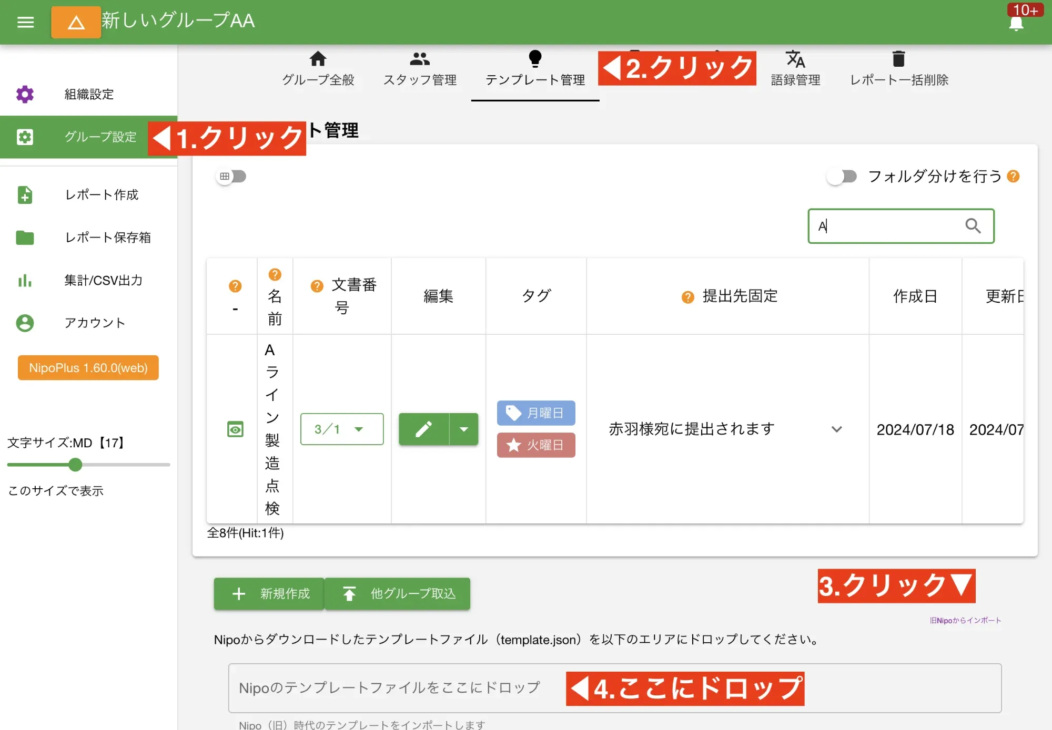Adjust the 文字サイズ slider
Viewport: 1052px width, 730px height.
coord(76,465)
